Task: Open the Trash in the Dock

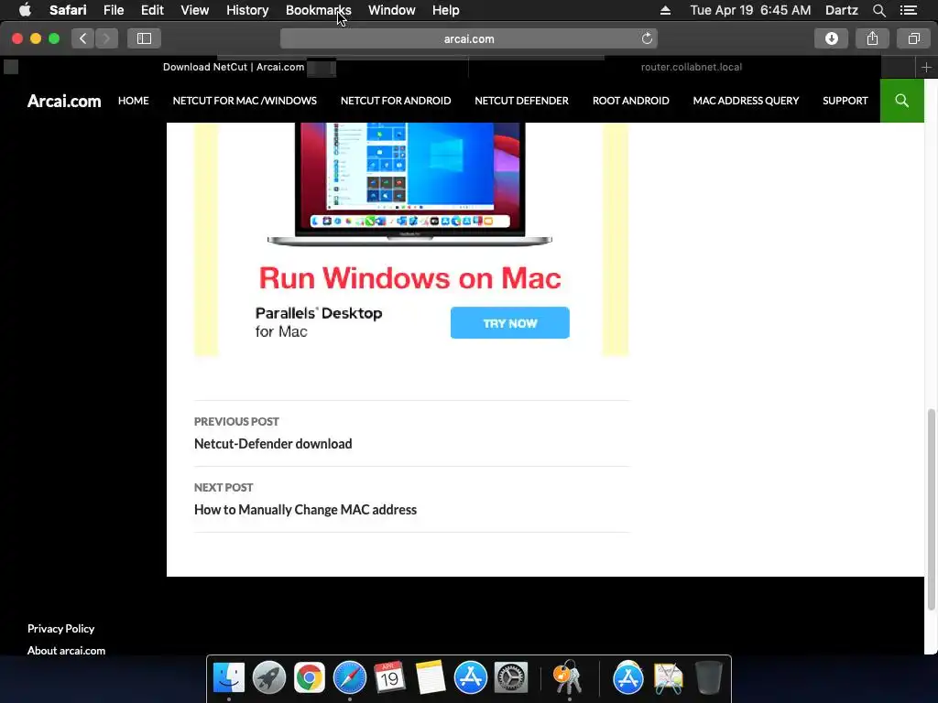Action: click(x=709, y=677)
